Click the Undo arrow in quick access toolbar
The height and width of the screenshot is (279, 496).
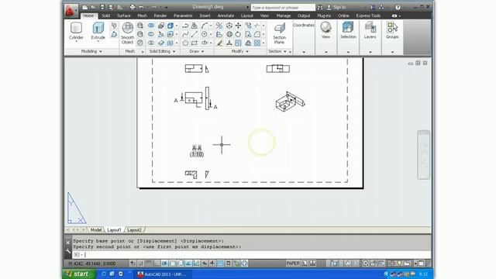pos(141,7)
